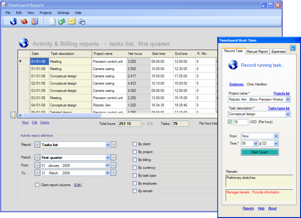Click the yellow envelope email icon
Screen dimensions: 301x218
(72, 22)
